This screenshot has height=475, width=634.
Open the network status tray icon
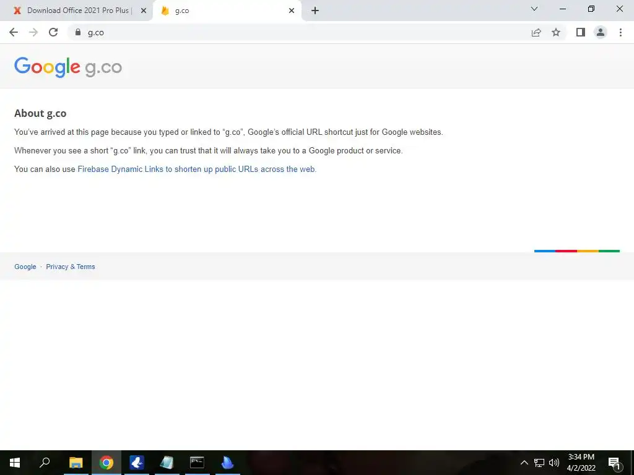[x=539, y=463]
